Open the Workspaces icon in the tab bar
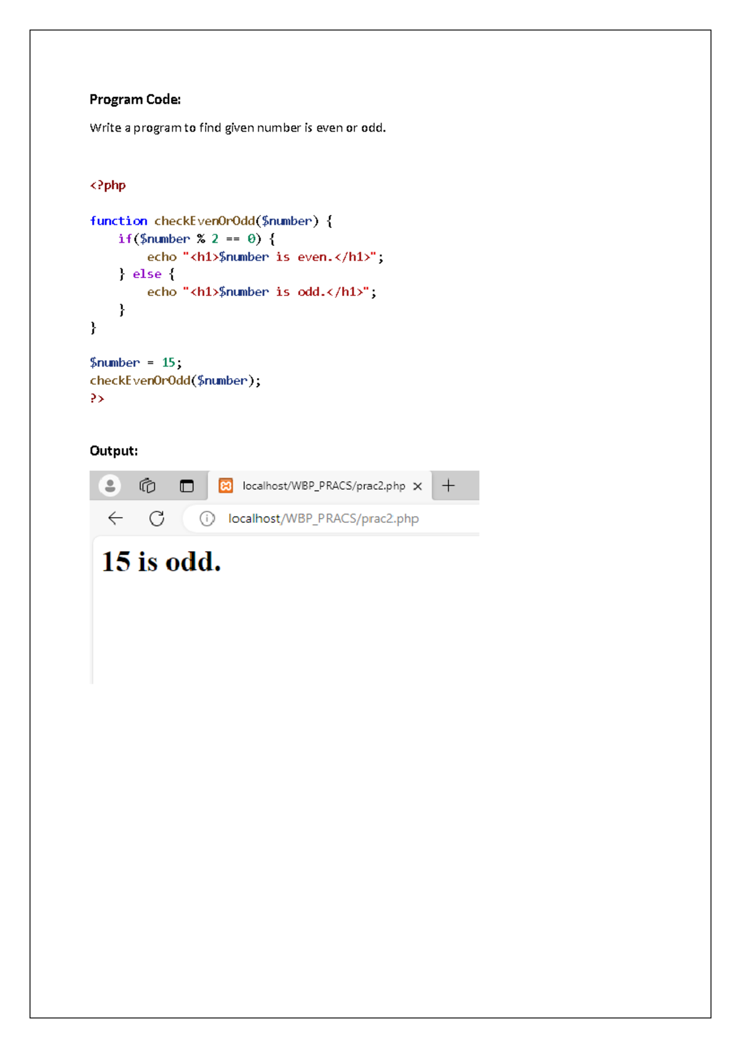 [148, 486]
